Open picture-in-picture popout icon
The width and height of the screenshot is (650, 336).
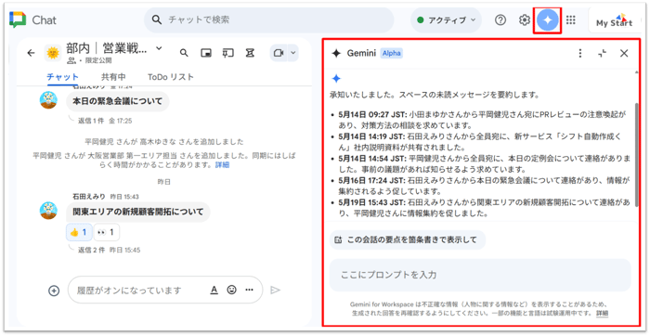click(x=206, y=53)
